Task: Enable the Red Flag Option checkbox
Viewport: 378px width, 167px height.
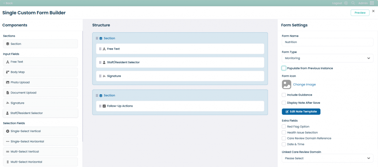Action: pos(284,127)
